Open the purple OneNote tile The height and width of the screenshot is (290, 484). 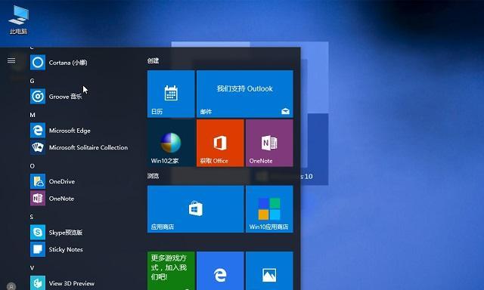point(269,143)
